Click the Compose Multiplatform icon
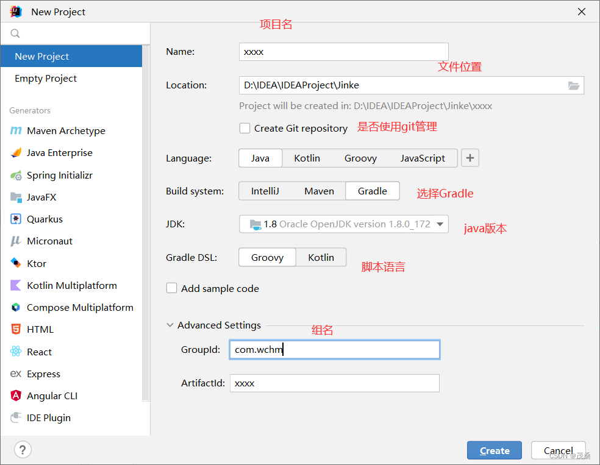 pos(16,307)
